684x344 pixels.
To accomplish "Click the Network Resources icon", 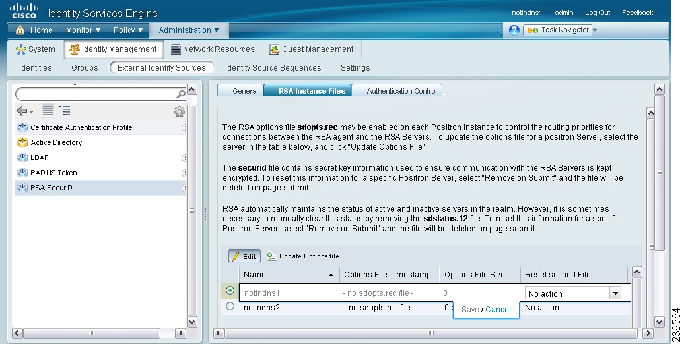I will point(176,49).
